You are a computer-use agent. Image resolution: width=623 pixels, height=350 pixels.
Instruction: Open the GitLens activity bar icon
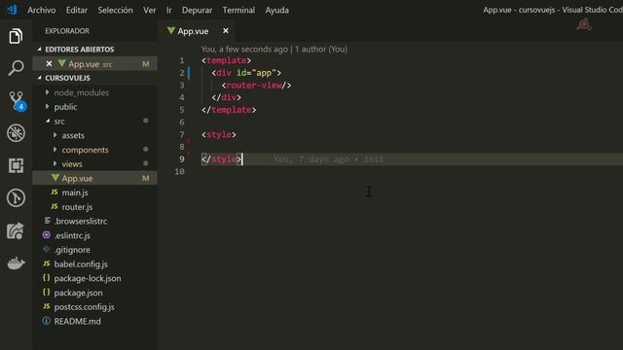pyautogui.click(x=16, y=197)
